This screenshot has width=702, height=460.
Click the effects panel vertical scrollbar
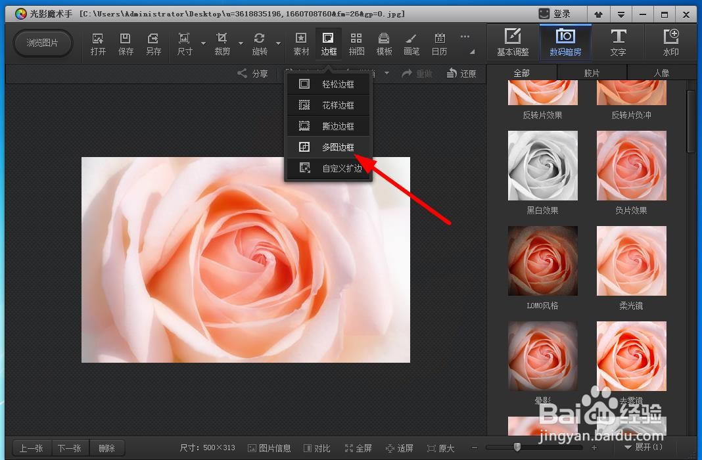pyautogui.click(x=691, y=122)
